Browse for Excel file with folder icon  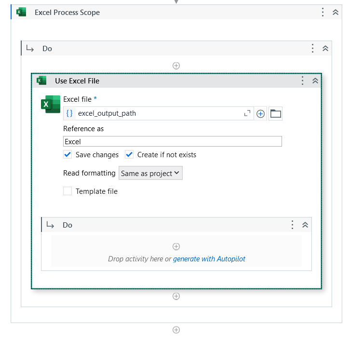pyautogui.click(x=275, y=114)
